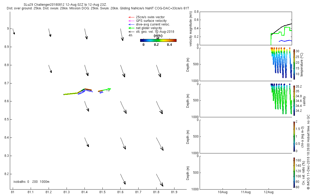Viewport: 312px width, 195px height.
Task: Click the '30' tick on the temperature colorbar
Action: (x=297, y=51)
